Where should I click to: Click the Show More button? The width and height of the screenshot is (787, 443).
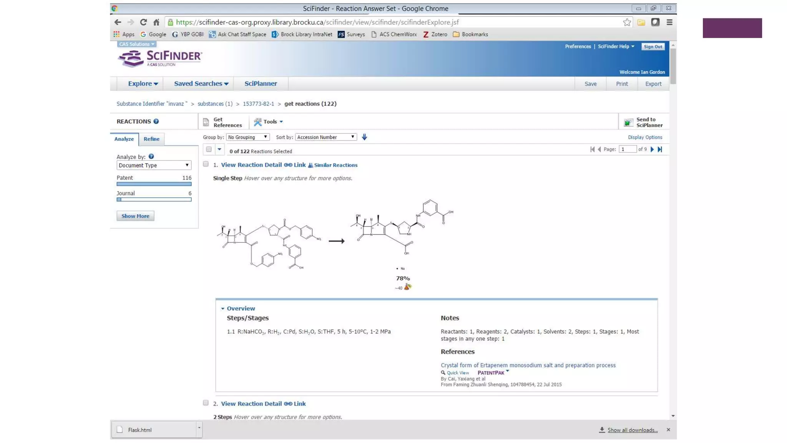tap(135, 216)
